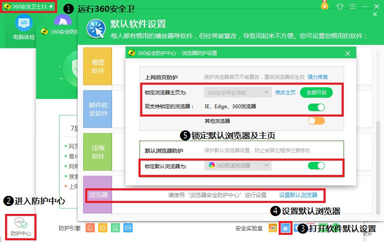Click the 上网首页防护 section heading
The width and height of the screenshot is (384, 242).
tap(162, 77)
